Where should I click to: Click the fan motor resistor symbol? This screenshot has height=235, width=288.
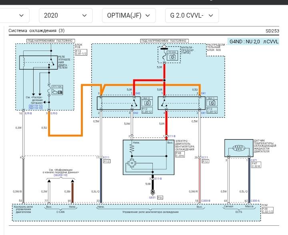pos(132,148)
